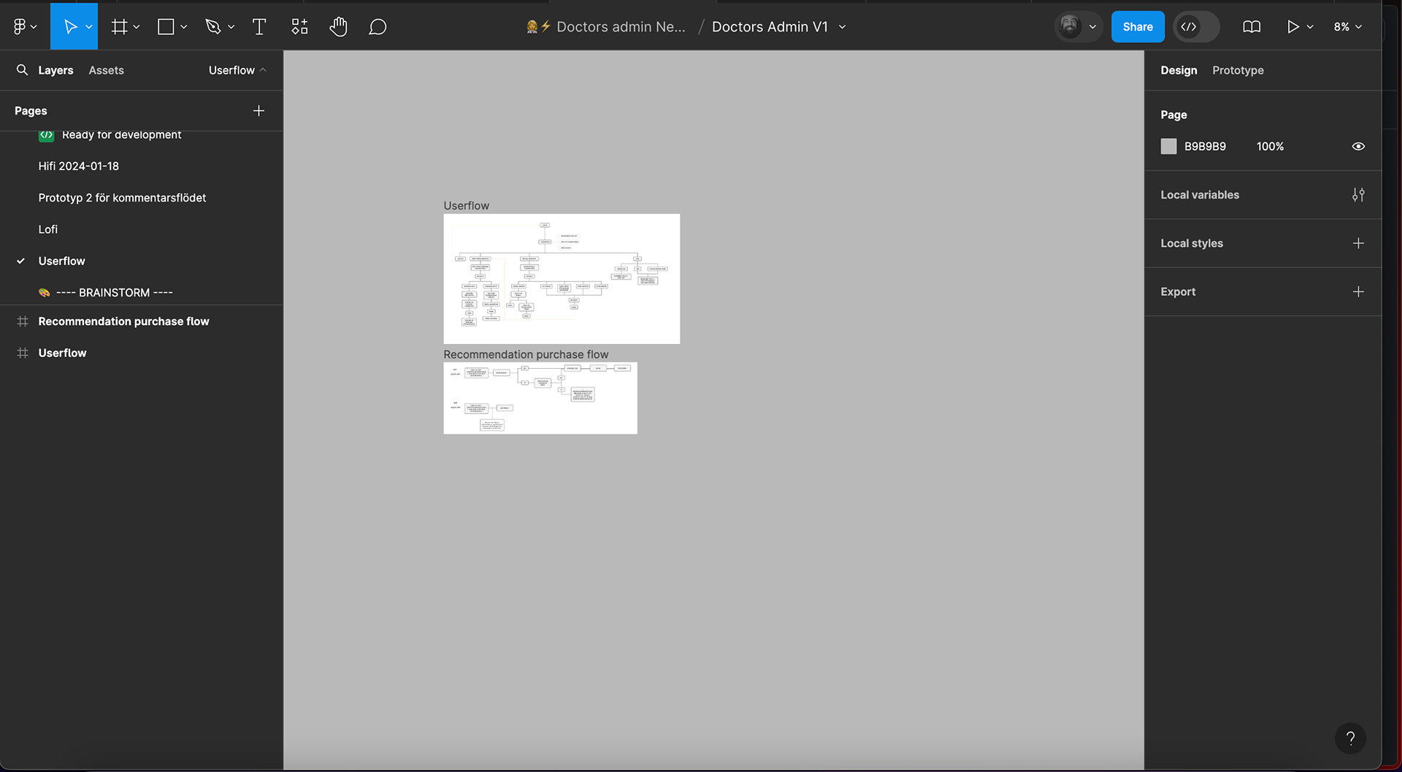The height and width of the screenshot is (772, 1402).
Task: Open the Resources tool
Action: click(x=299, y=27)
